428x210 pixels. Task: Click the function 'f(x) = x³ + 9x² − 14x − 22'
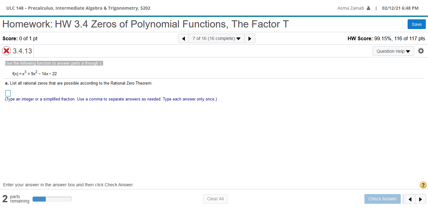click(x=34, y=73)
